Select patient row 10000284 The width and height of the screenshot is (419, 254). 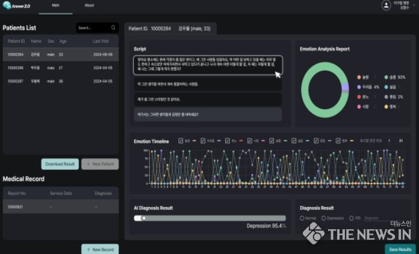coord(61,54)
